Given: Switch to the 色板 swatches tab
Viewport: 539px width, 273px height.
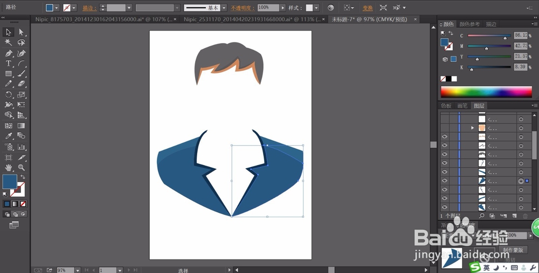Looking at the screenshot, I should pyautogui.click(x=446, y=106).
